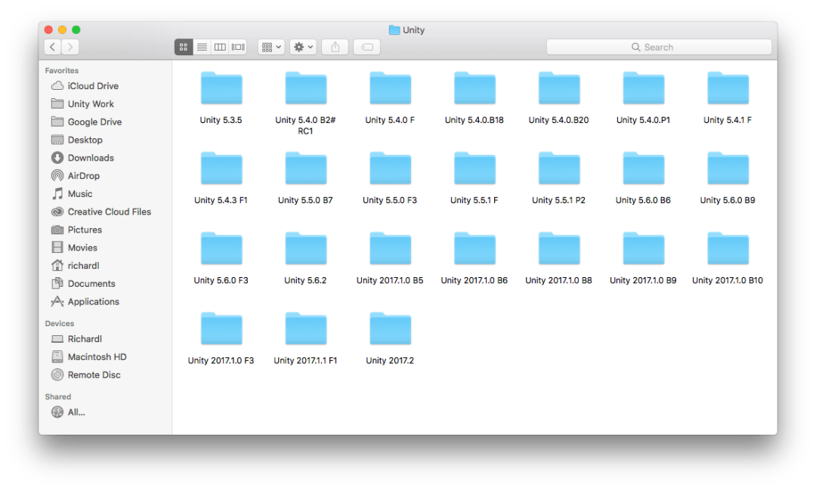
Task: Go forward with the right arrow
Action: coord(70,47)
